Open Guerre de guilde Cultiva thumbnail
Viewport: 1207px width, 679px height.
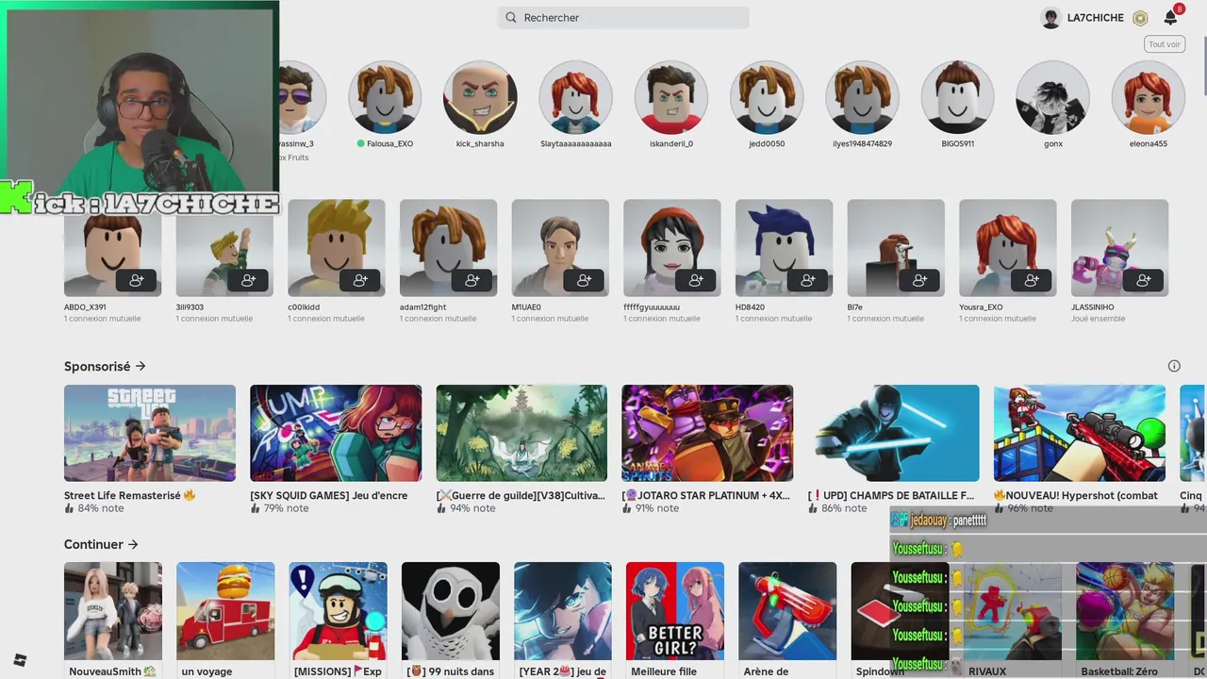[521, 433]
